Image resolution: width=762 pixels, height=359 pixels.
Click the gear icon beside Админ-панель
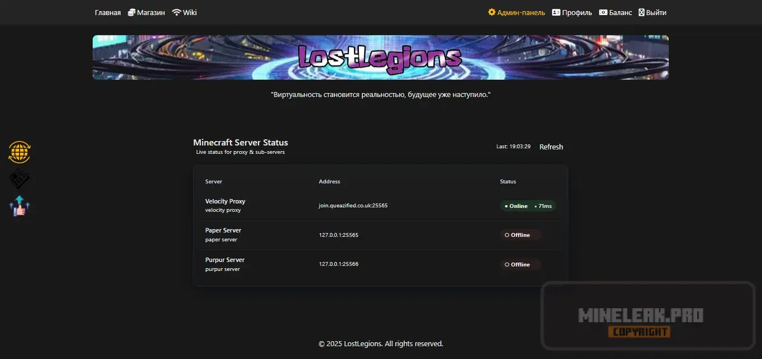point(492,12)
